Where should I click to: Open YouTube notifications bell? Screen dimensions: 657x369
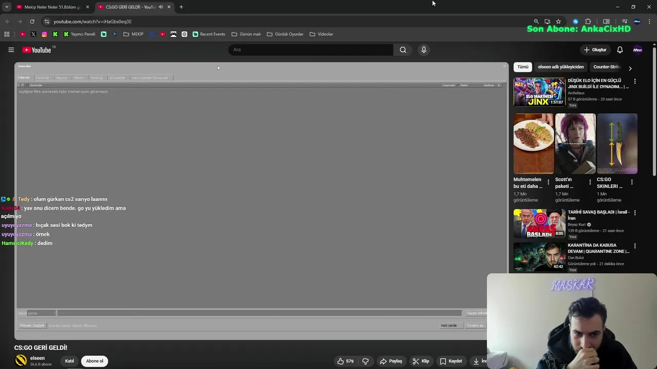(x=620, y=50)
